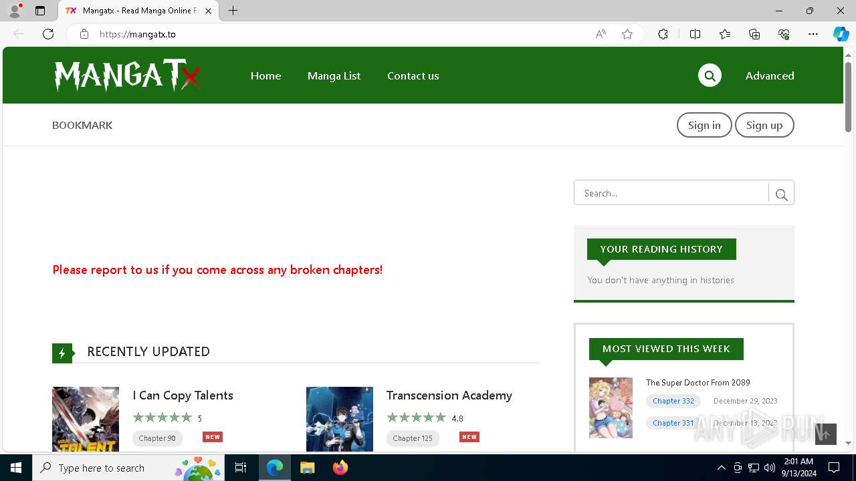The height and width of the screenshot is (481, 856).
Task: Open I Can Copy Talents cover
Action: click(x=86, y=419)
